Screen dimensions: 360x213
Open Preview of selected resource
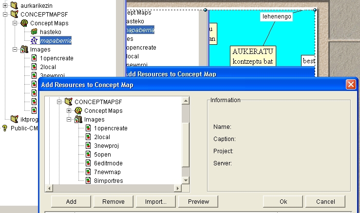pos(198,201)
